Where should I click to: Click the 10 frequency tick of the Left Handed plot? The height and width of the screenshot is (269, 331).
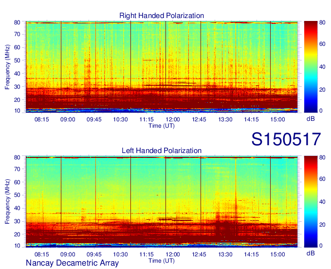(x=17, y=246)
